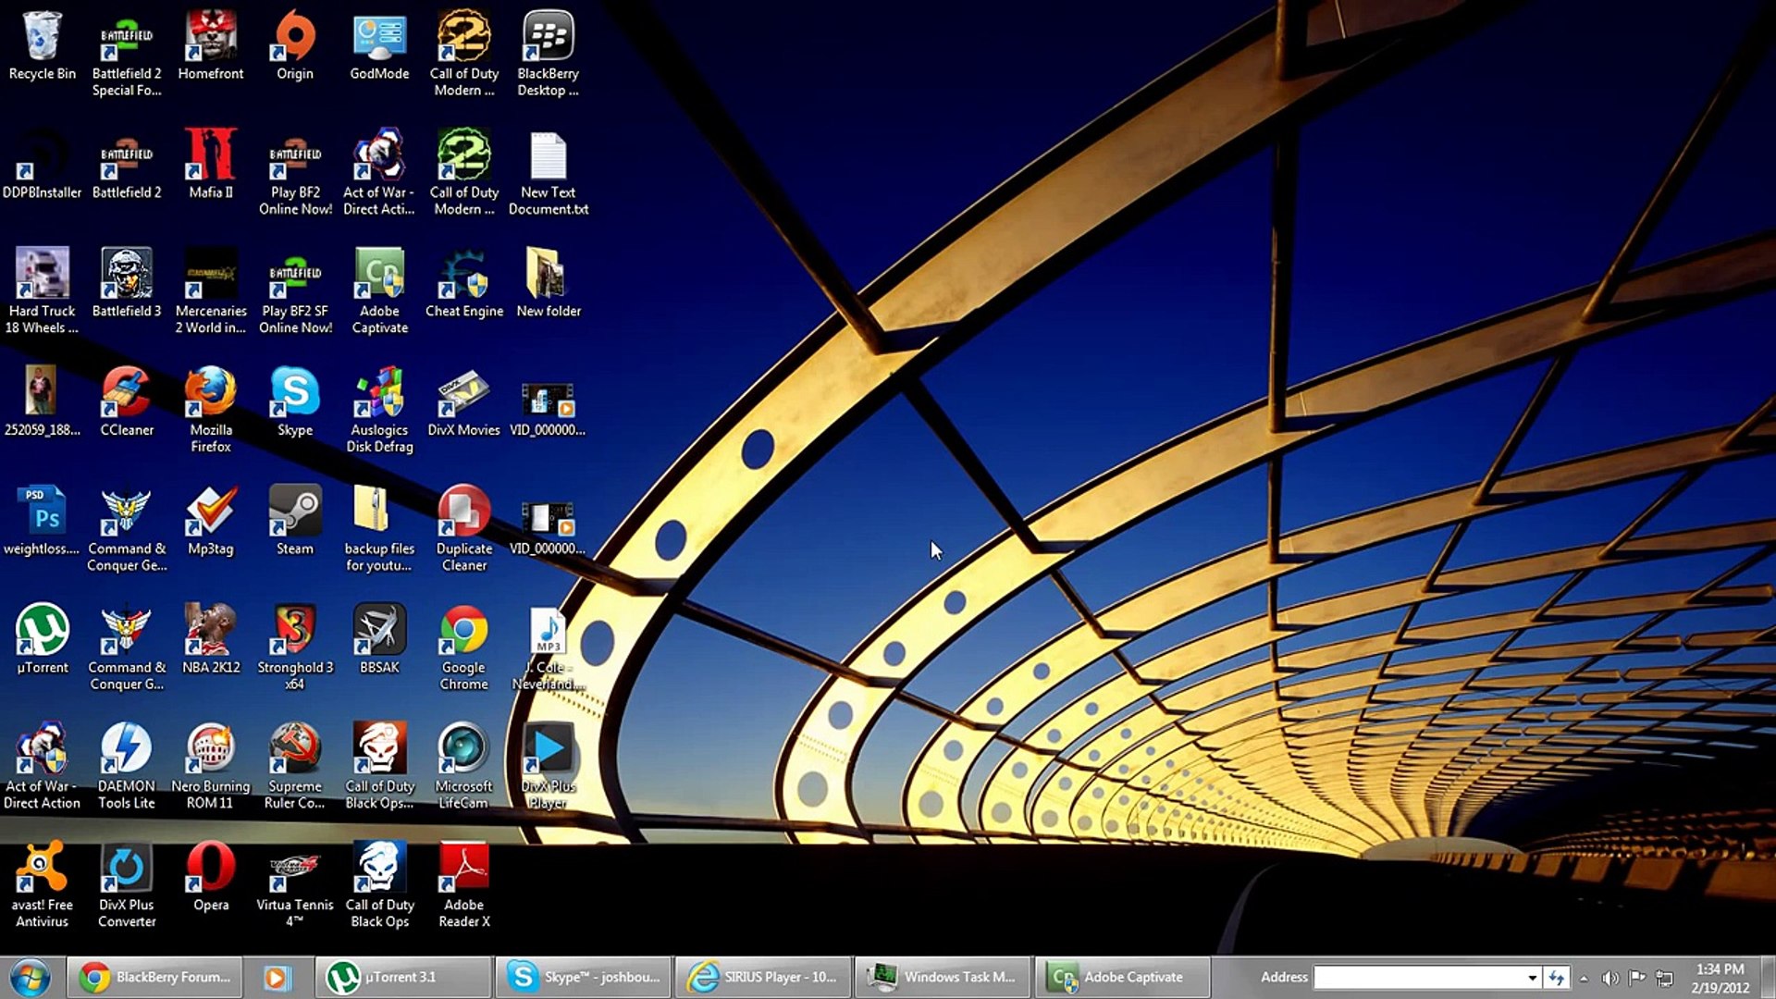Viewport: 1776px width, 999px height.
Task: Click the Action Center flag tray icon
Action: click(x=1637, y=977)
